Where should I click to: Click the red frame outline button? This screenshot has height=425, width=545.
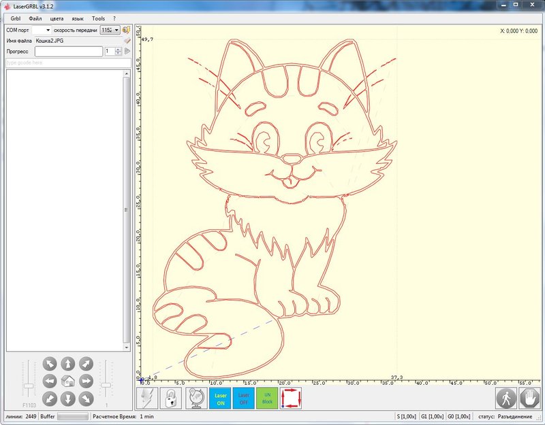pos(291,398)
